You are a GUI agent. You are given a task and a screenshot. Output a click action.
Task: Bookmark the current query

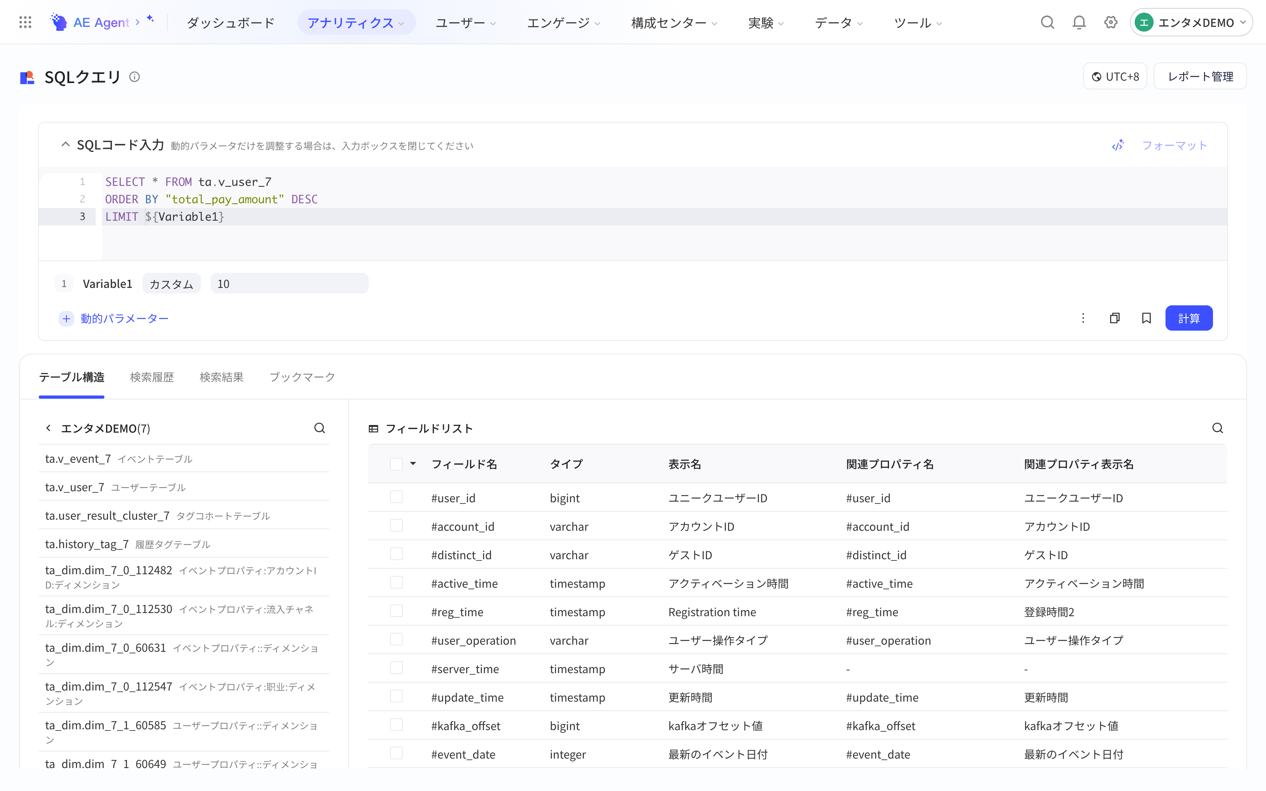1146,318
